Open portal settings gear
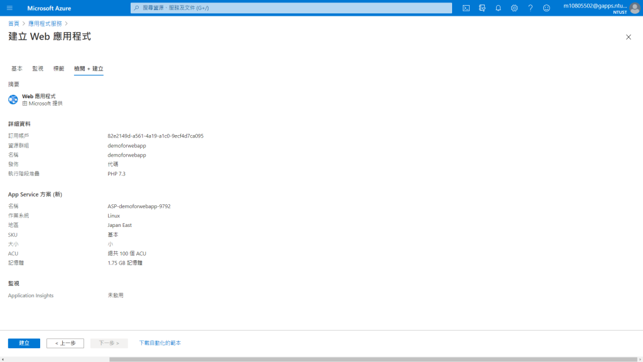This screenshot has width=643, height=362. point(514,8)
